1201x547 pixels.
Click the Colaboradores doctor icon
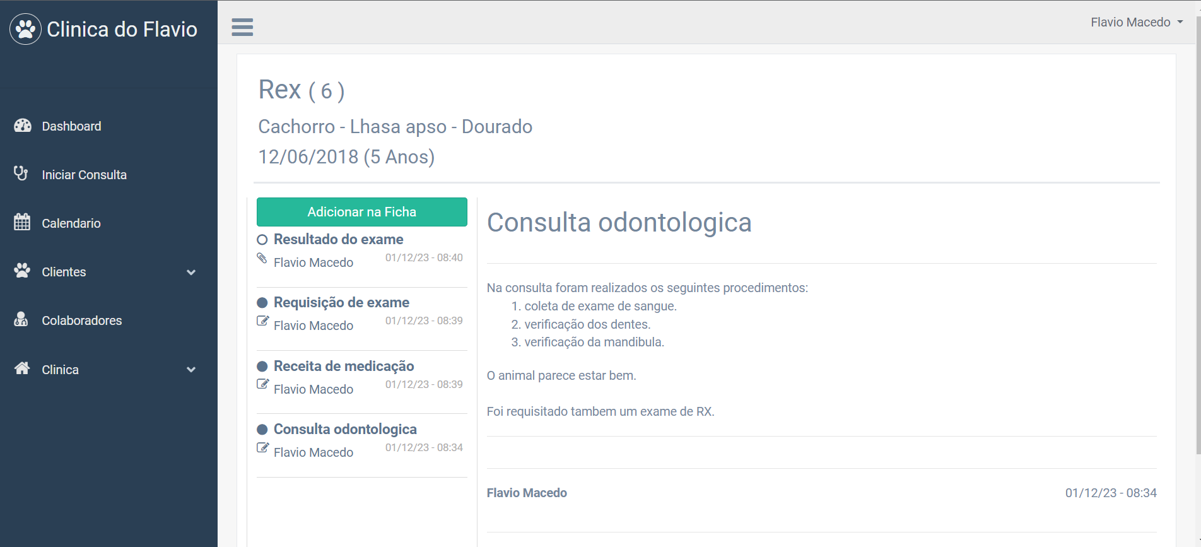(x=21, y=319)
